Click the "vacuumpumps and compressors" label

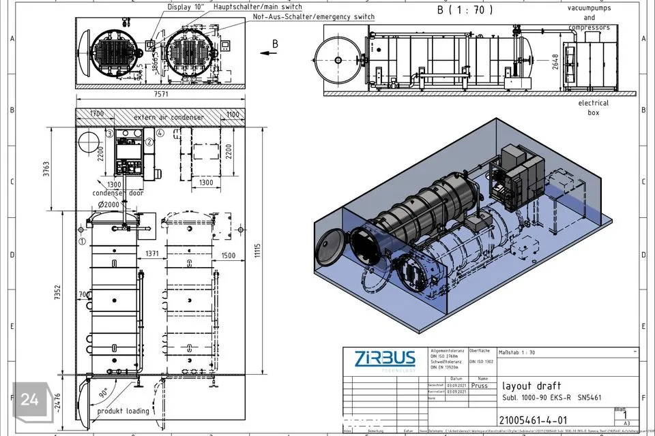click(x=589, y=18)
